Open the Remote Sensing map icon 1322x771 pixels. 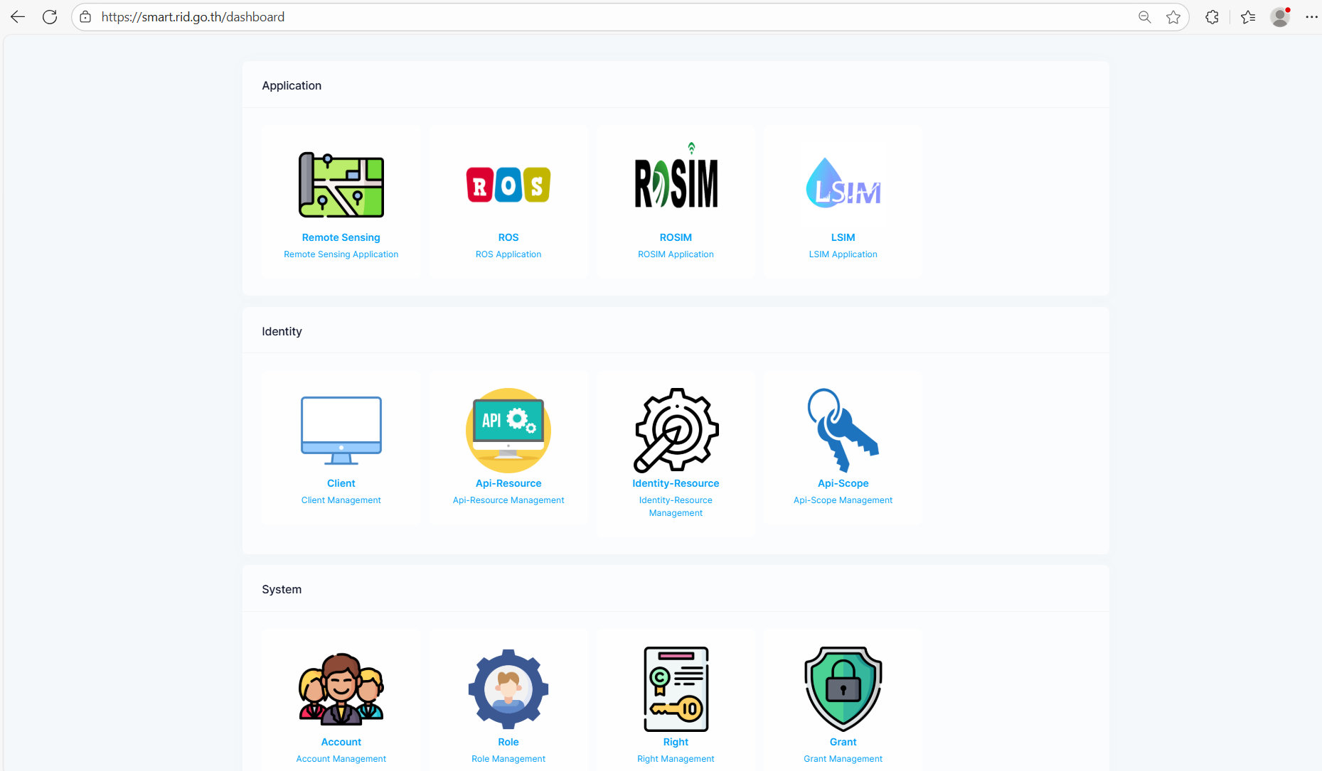[341, 185]
